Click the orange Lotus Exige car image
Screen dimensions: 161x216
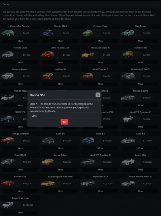(48, 162)
